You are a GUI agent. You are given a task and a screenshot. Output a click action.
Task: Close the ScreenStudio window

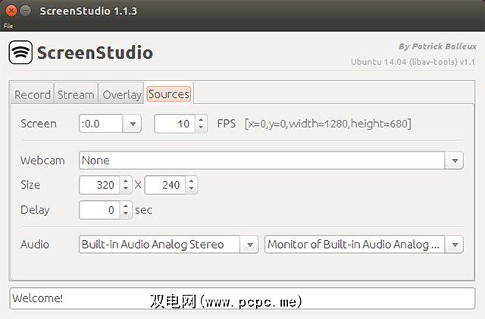click(9, 11)
